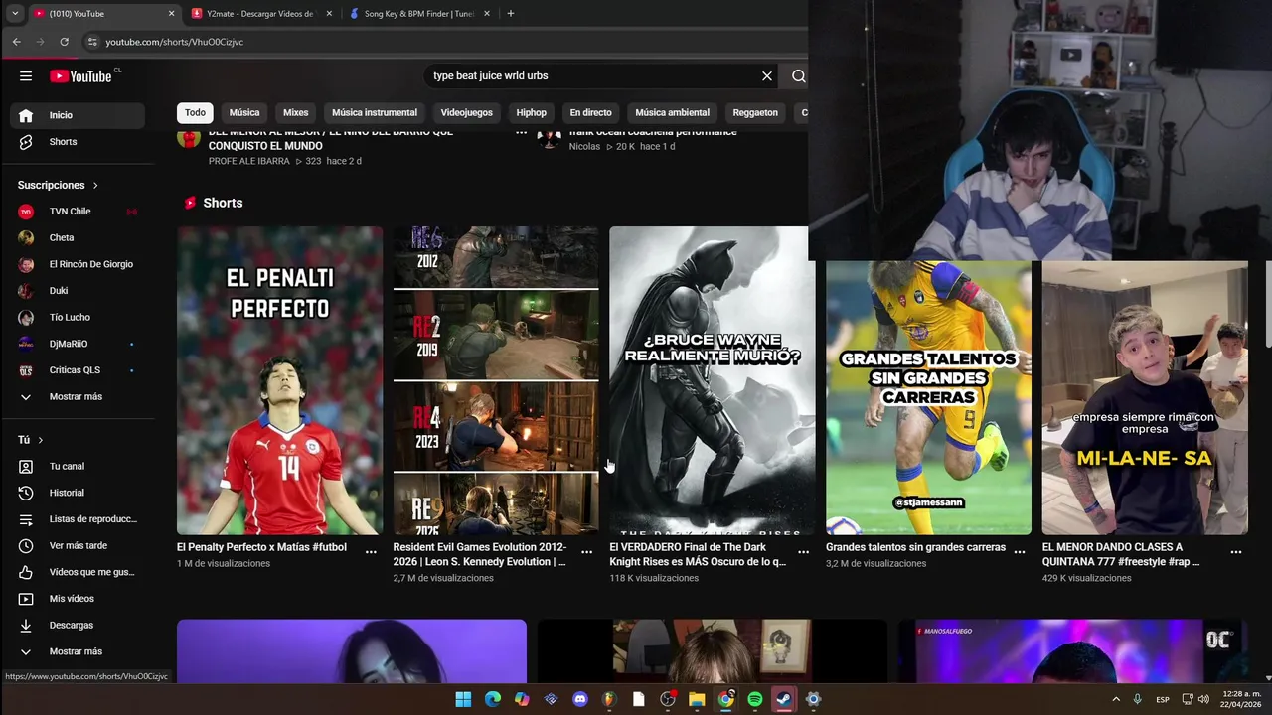
Task: Open the Cheta channel subscription
Action: tap(78, 238)
